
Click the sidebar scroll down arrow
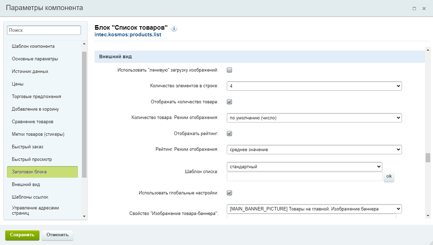tap(84, 216)
